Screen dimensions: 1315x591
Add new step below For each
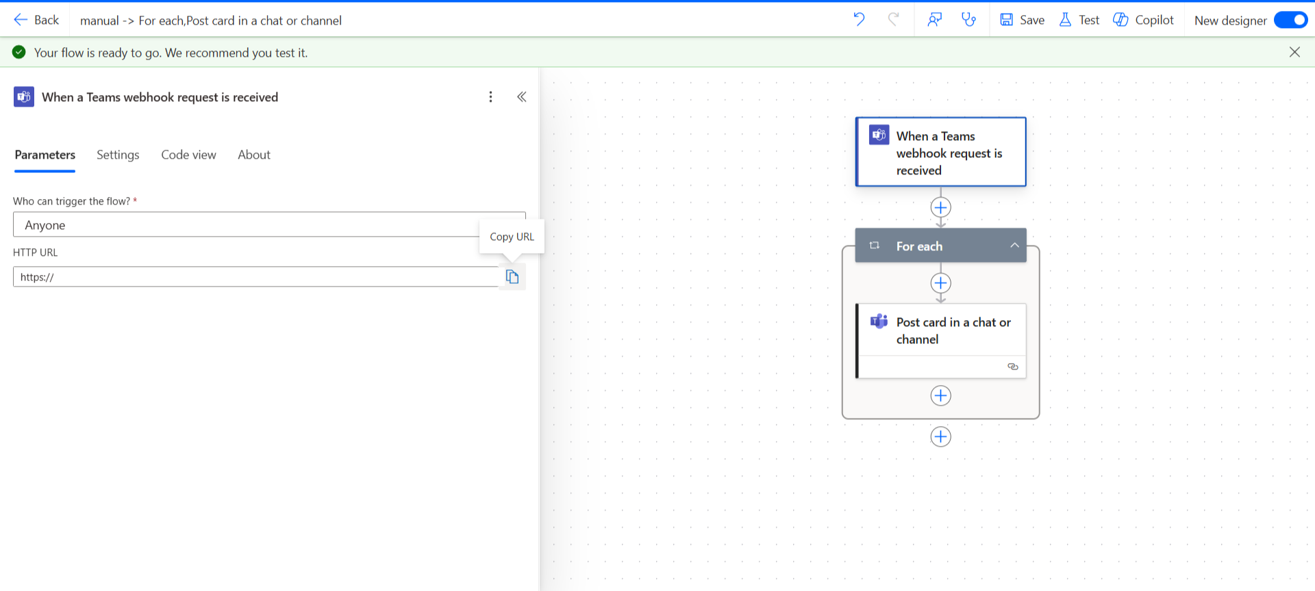pyautogui.click(x=941, y=436)
